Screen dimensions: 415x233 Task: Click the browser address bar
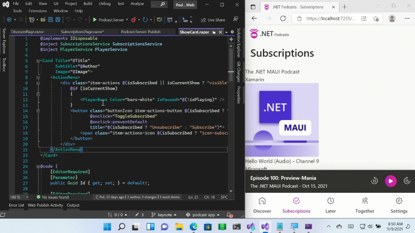(330, 18)
